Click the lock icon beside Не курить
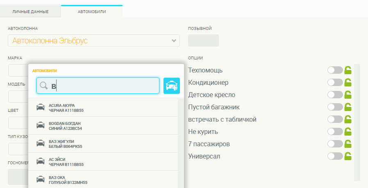The image size is (368, 188). pos(348,132)
